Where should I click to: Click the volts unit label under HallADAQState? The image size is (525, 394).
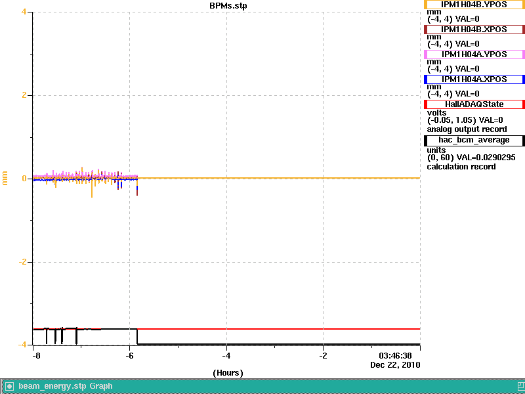click(x=436, y=112)
